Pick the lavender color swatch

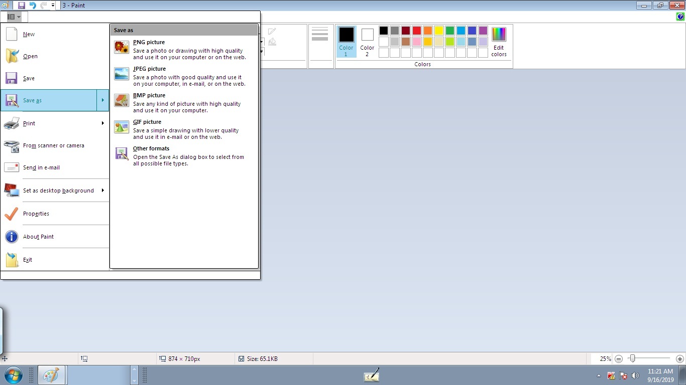tap(483, 42)
